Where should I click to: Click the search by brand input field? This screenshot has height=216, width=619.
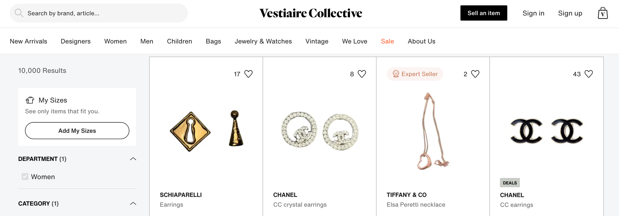[99, 13]
